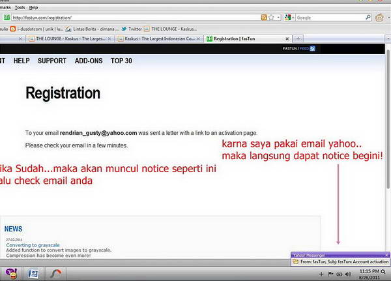
Task: Close the Registration | fasTun tab
Action: (287, 39)
